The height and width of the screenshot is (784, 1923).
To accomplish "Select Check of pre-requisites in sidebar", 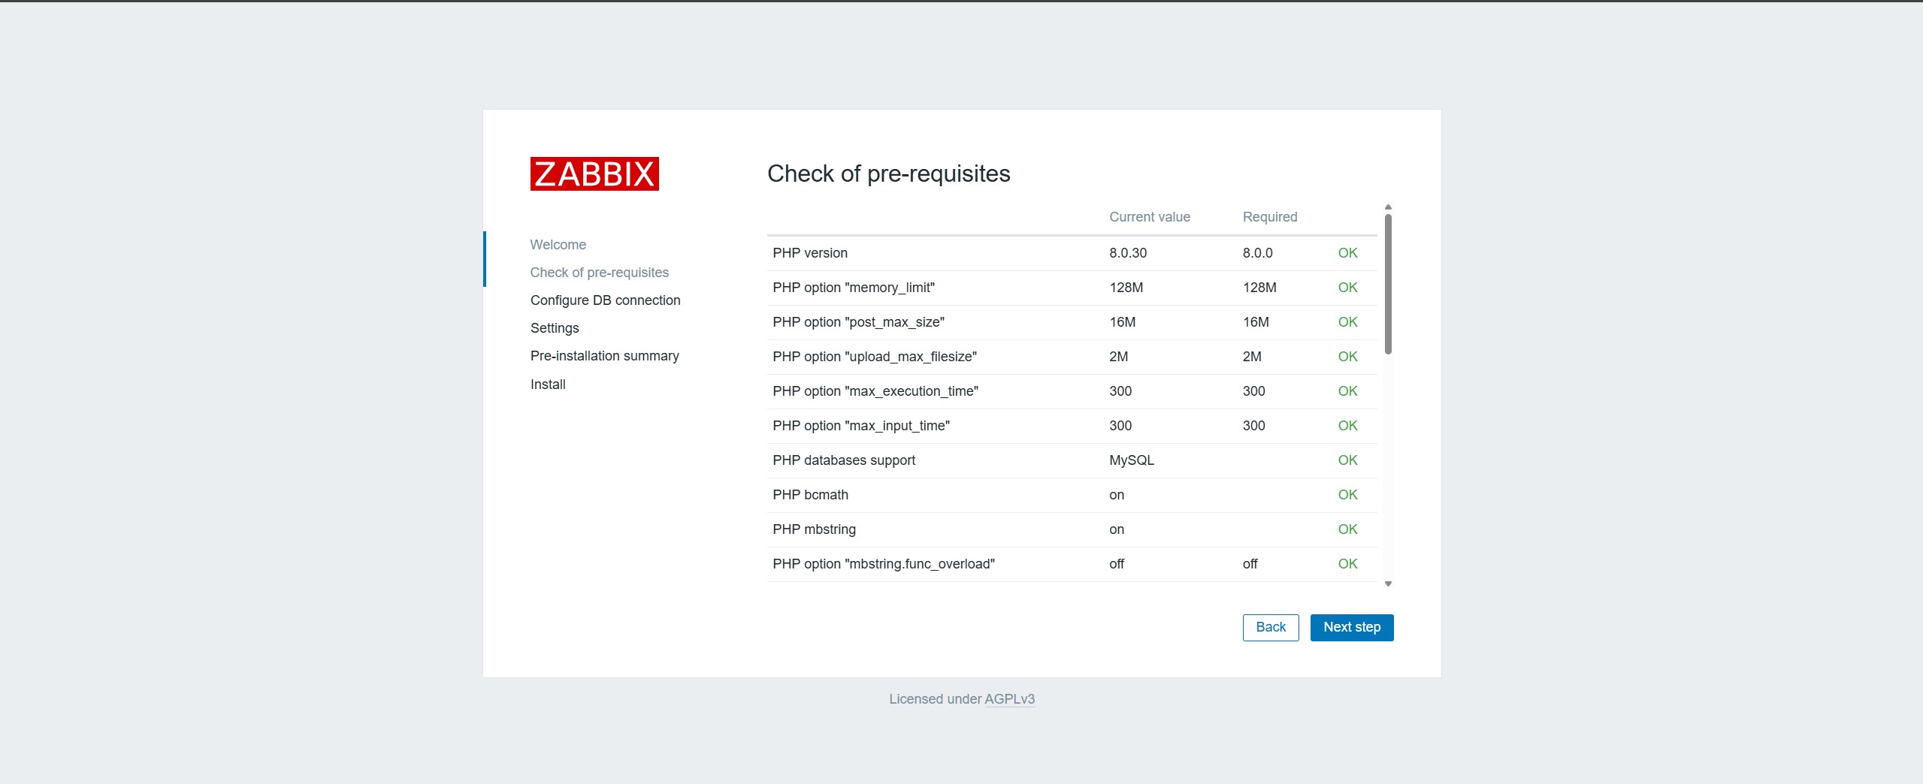I will (600, 273).
